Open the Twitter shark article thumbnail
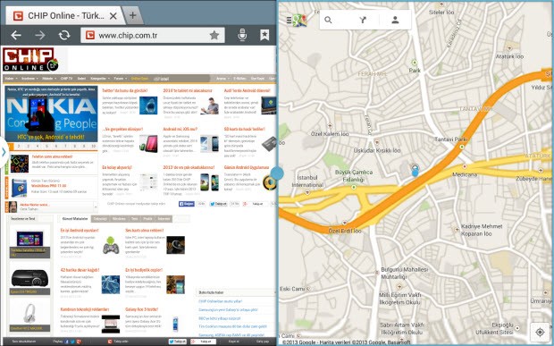 (148, 105)
